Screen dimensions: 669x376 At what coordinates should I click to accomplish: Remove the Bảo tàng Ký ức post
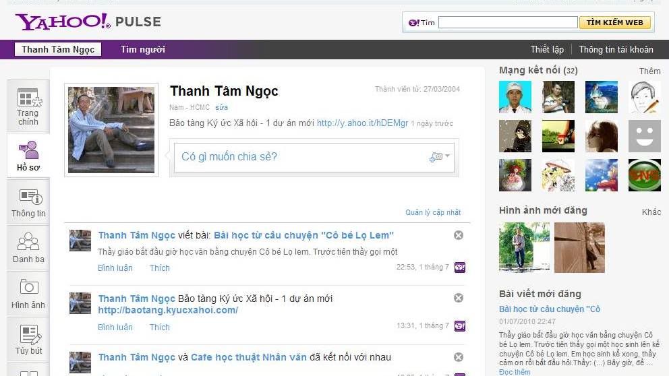pos(459,298)
